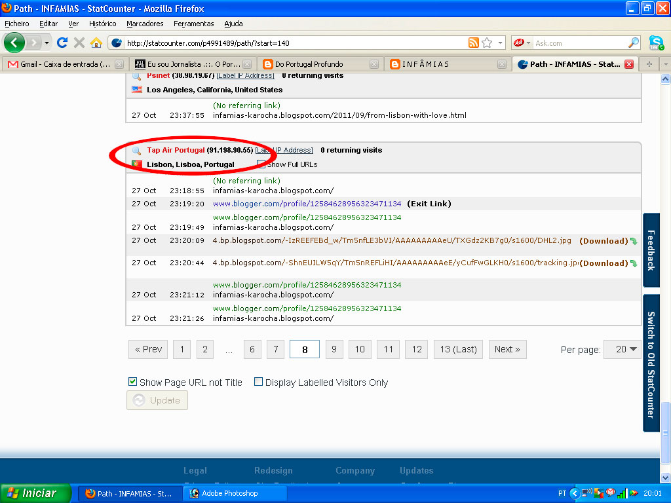Click the search magnifier in the Ask.com box
Image resolution: width=671 pixels, height=503 pixels.
634,43
